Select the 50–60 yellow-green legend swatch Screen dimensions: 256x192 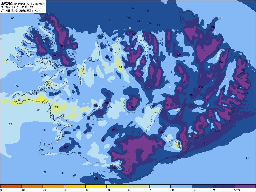coord(118,186)
